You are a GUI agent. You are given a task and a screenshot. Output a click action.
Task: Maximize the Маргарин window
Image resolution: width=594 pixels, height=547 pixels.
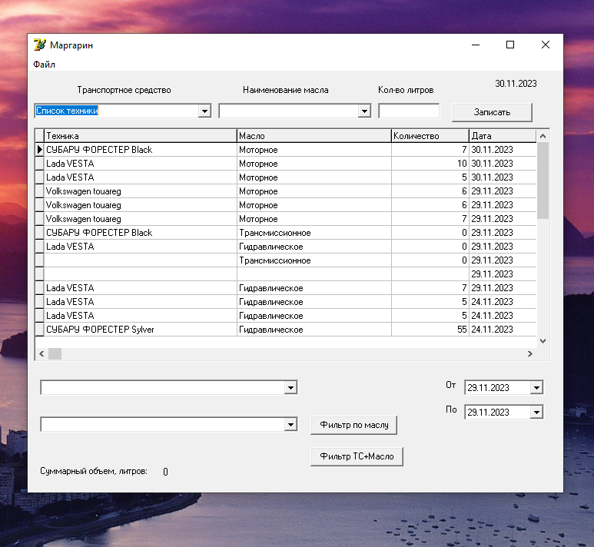point(510,45)
